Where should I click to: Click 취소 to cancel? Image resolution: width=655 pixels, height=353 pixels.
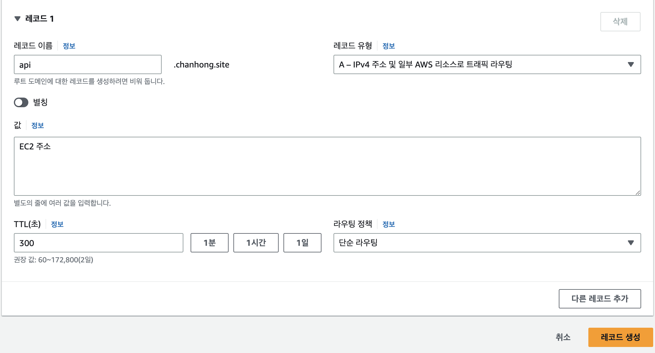(563, 337)
